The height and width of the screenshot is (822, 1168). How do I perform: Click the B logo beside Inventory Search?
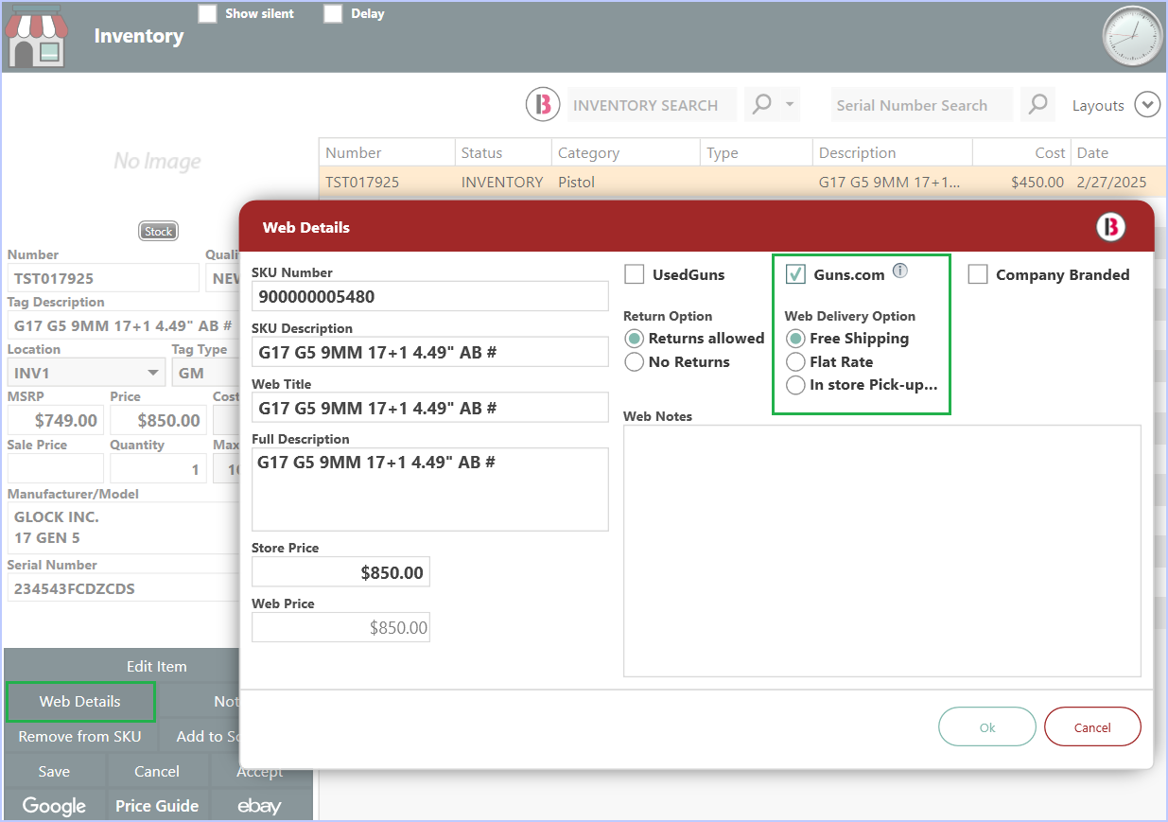pos(543,104)
